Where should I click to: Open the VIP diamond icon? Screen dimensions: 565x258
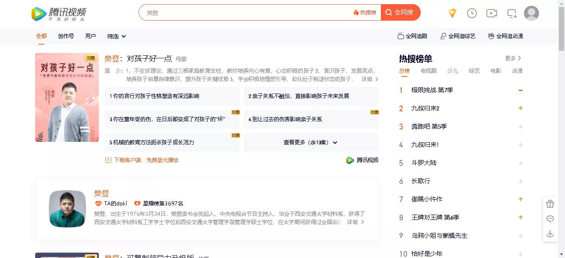pos(452,13)
